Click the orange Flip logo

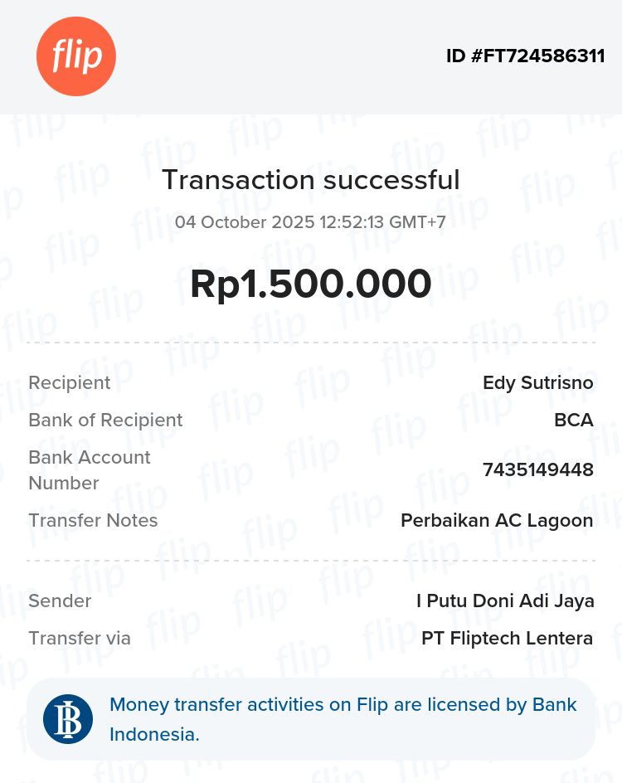pos(76,56)
